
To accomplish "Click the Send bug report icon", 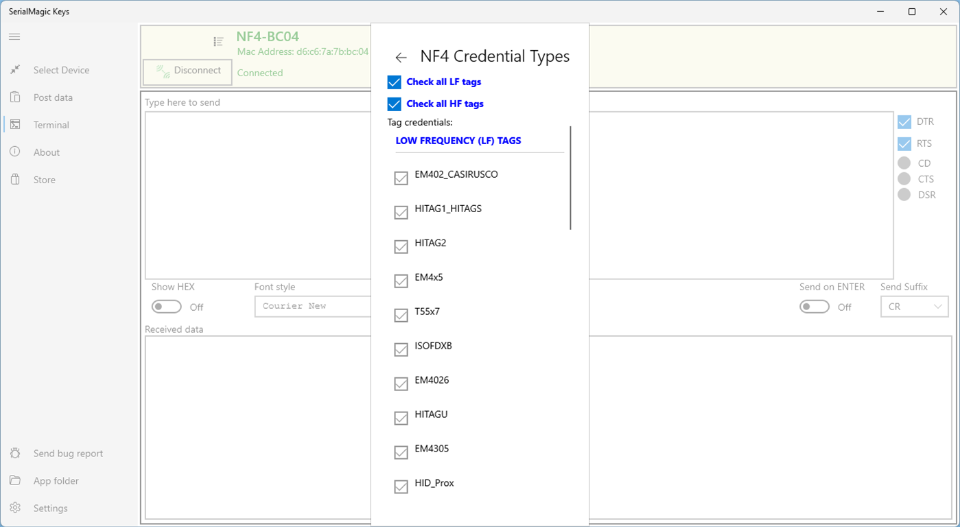I will 15,454.
